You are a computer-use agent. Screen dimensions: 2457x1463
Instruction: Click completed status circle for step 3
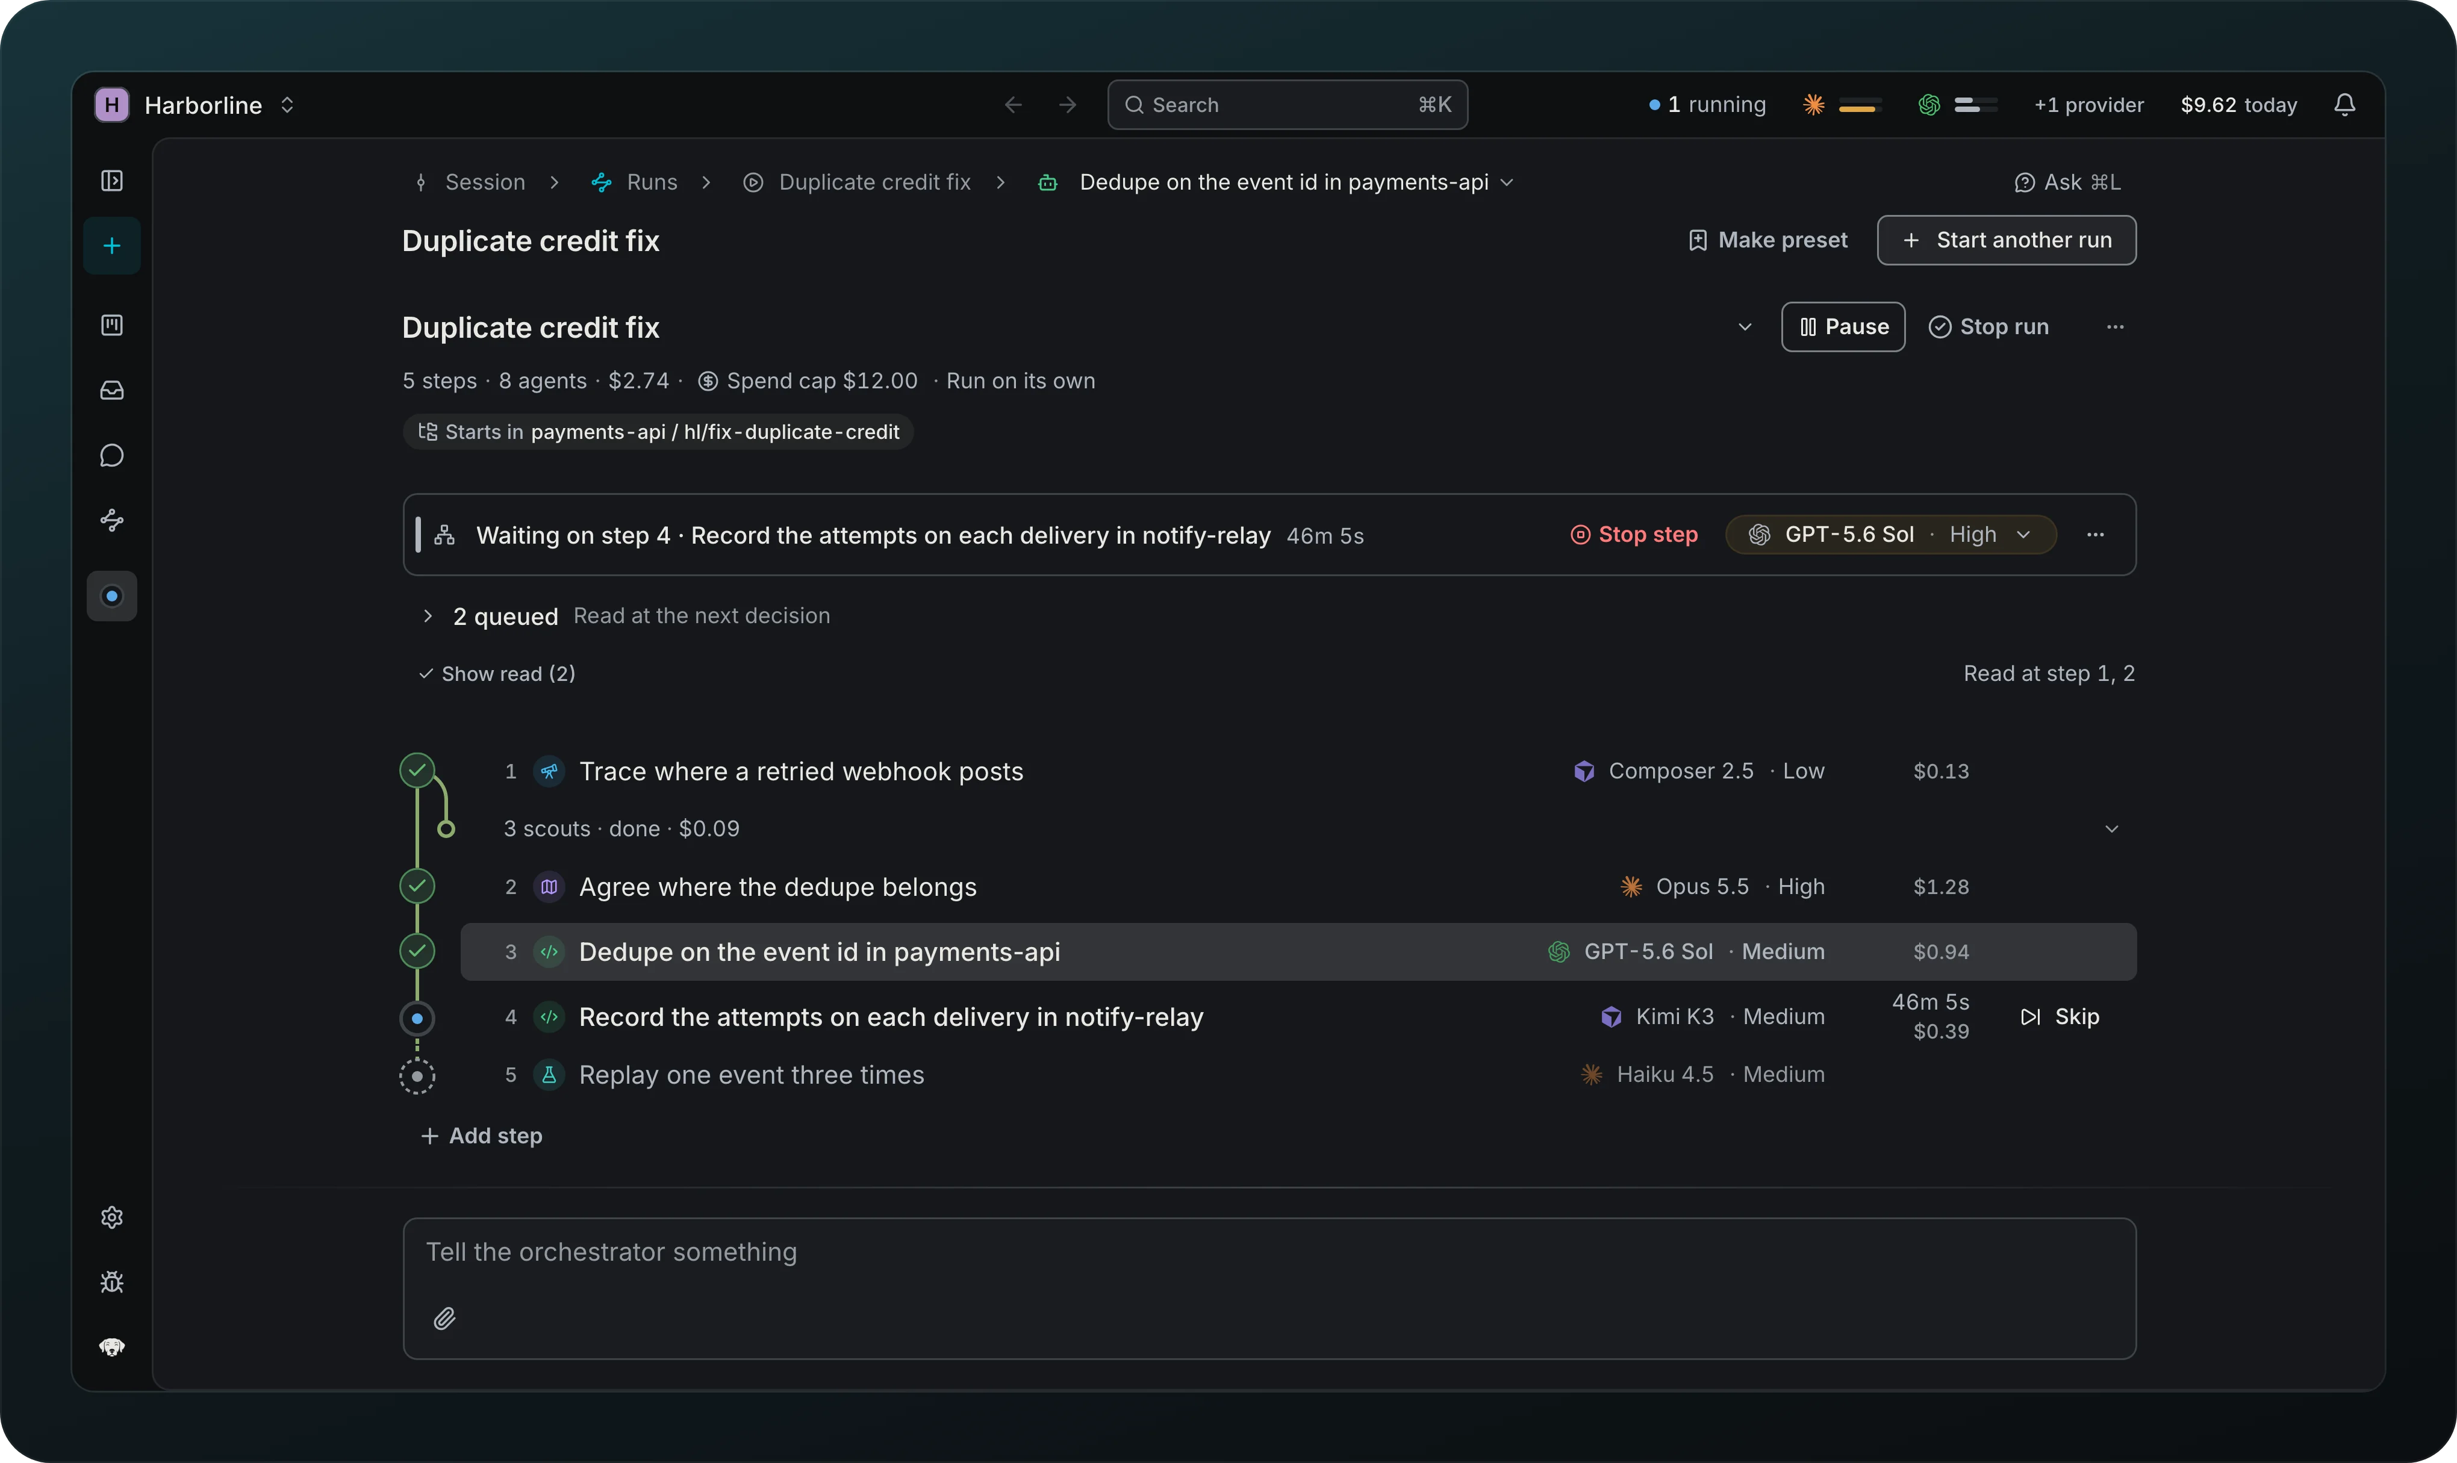point(417,951)
